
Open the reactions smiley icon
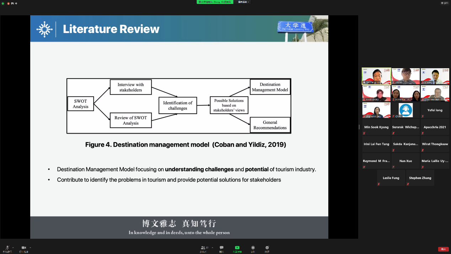(x=267, y=248)
